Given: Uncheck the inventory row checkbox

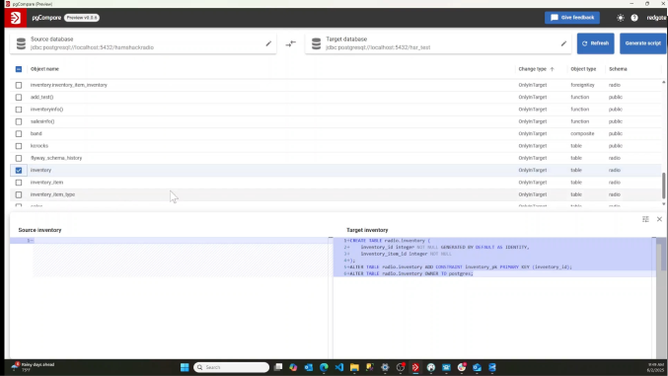Looking at the screenshot, I should tap(19, 170).
